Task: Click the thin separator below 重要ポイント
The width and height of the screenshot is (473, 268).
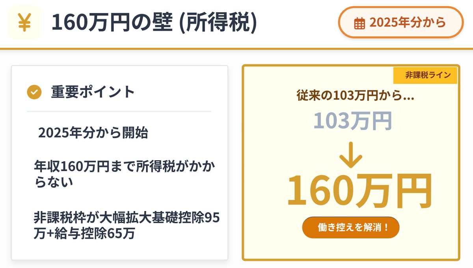Action: pyautogui.click(x=119, y=112)
